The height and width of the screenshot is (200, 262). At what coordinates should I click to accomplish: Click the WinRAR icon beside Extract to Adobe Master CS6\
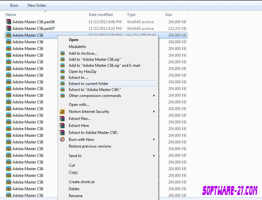[x=62, y=133]
